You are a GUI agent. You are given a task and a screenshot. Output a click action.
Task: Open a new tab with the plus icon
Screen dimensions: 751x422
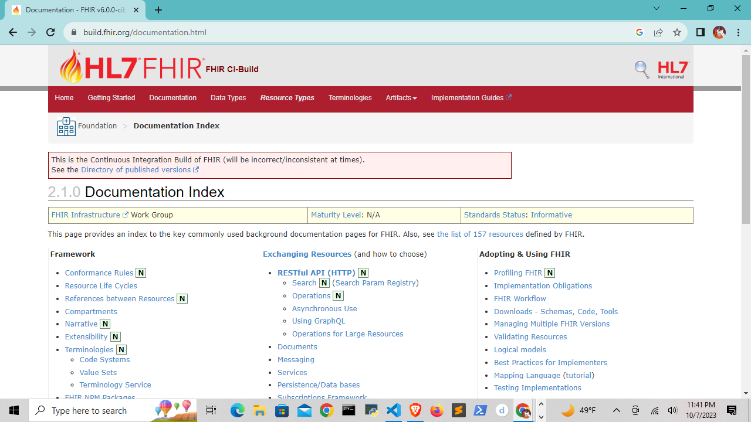pos(158,9)
